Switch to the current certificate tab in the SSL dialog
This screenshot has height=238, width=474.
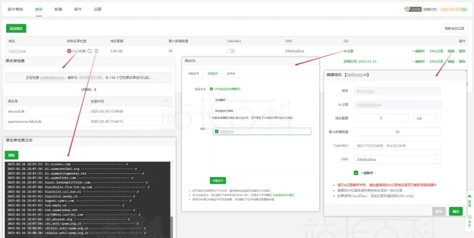193,73
